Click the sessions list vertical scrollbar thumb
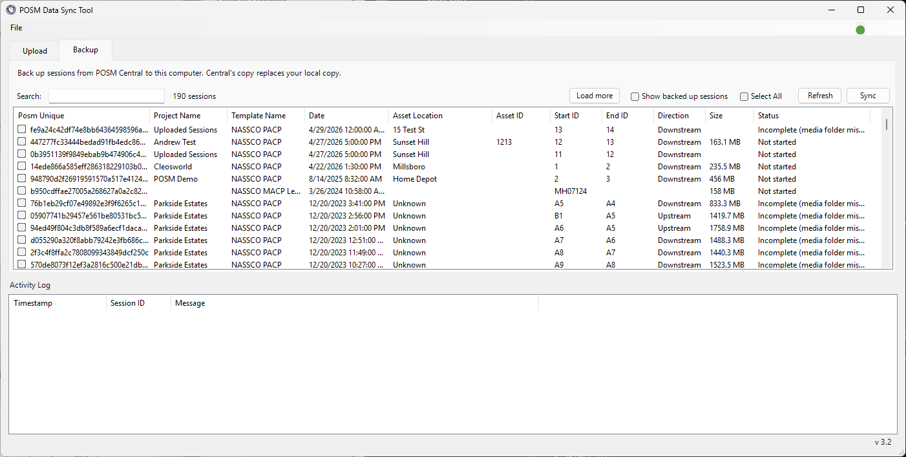The height and width of the screenshot is (457, 906). click(x=887, y=124)
